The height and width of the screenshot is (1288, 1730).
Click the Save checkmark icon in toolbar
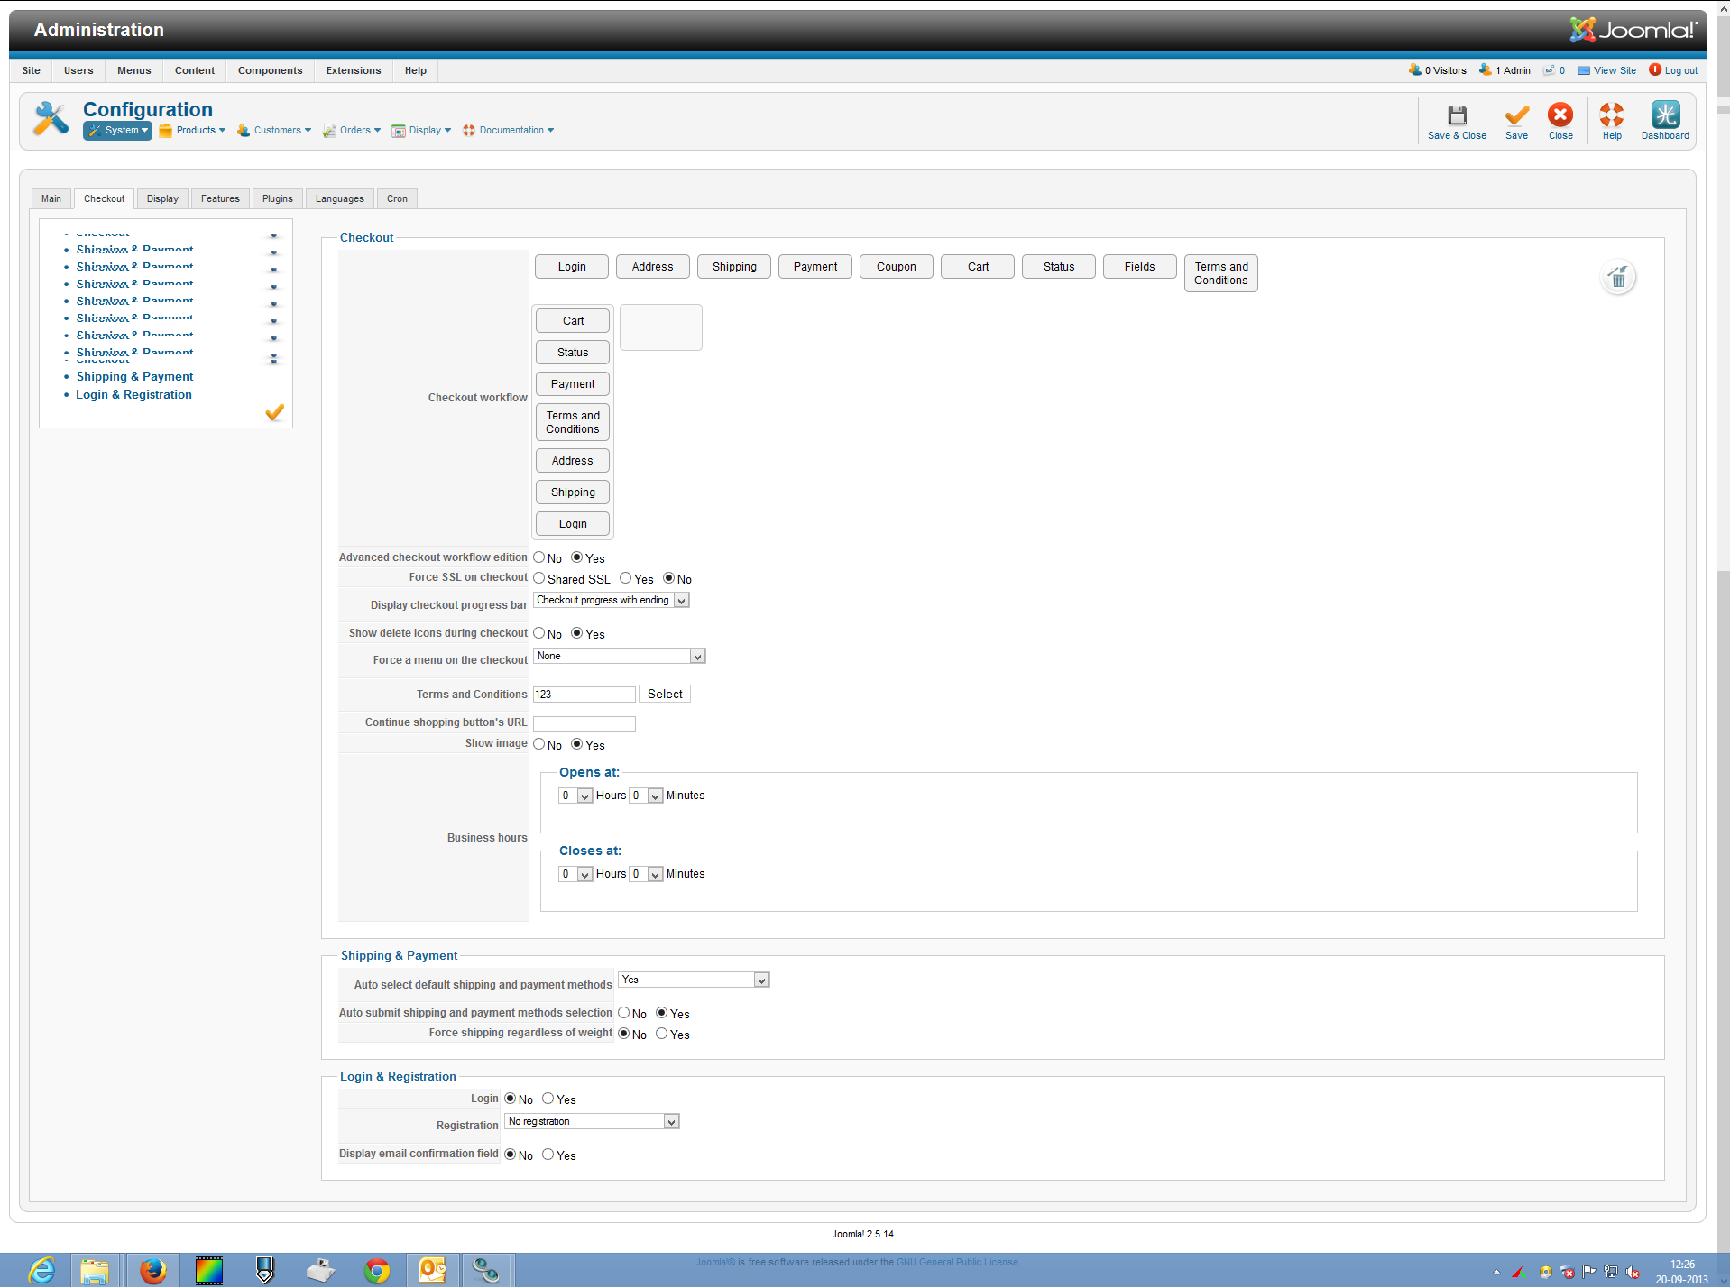(1516, 116)
